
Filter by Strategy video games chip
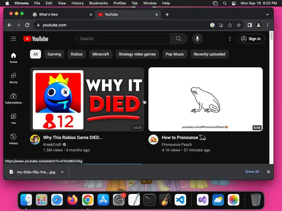pos(137,54)
